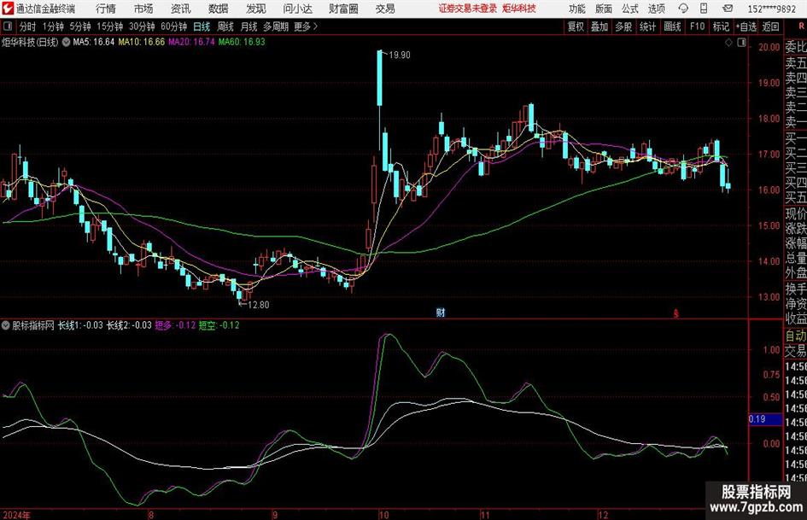Click the diamond icon above the price axis

pos(728,43)
